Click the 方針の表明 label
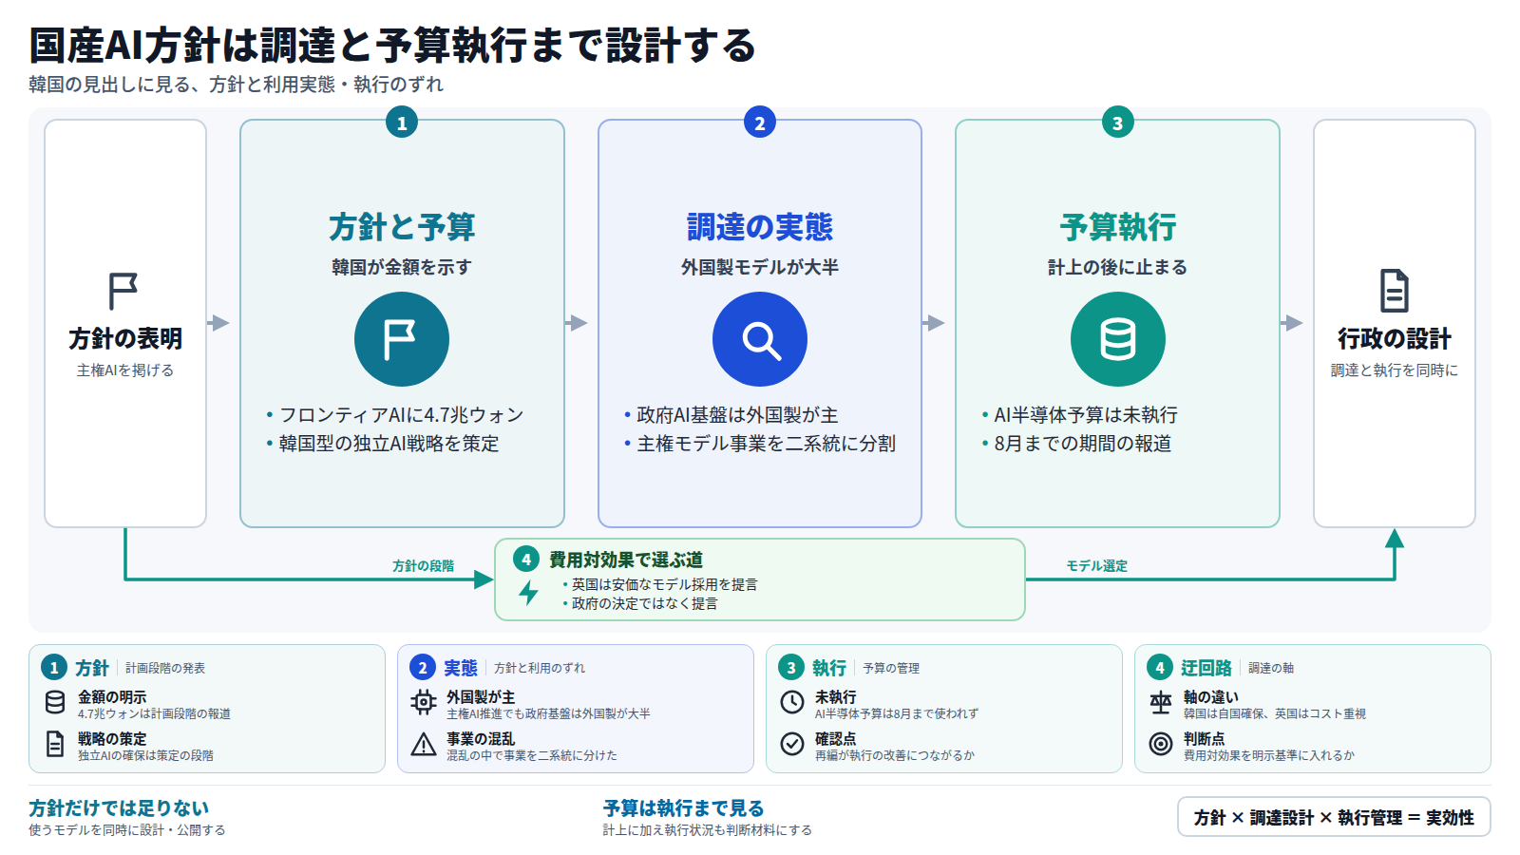 click(125, 338)
